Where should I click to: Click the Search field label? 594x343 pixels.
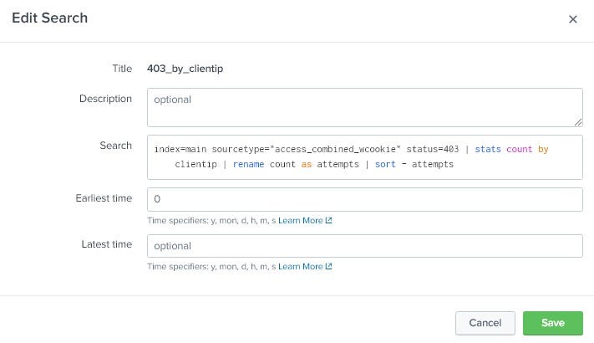pyautogui.click(x=115, y=146)
